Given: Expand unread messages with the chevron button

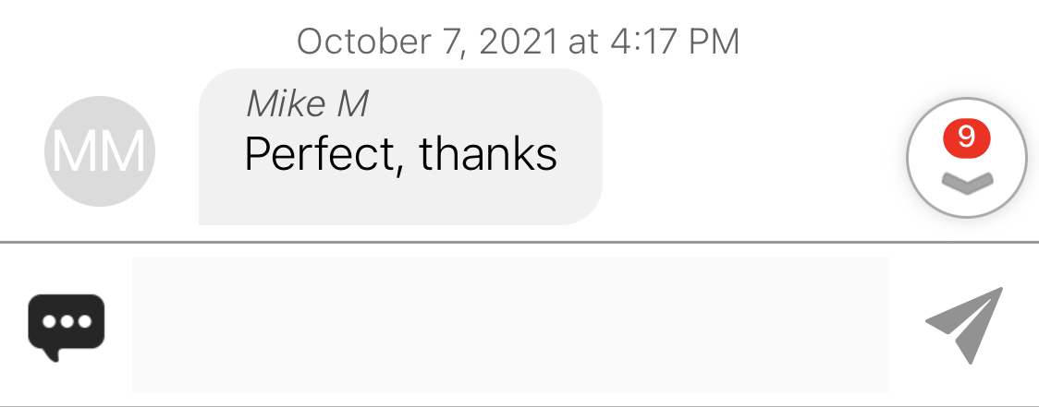Looking at the screenshot, I should 967,158.
